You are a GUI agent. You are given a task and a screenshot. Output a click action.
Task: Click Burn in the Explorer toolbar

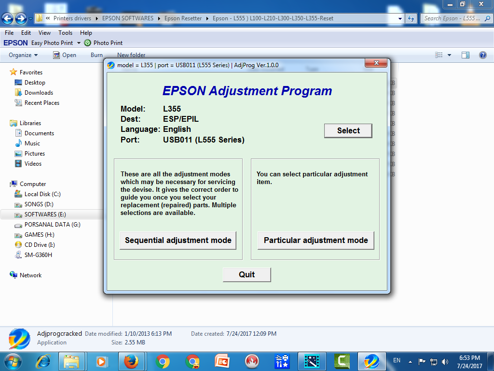[x=96, y=55]
